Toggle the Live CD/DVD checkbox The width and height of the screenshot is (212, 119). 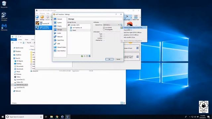click(104, 27)
